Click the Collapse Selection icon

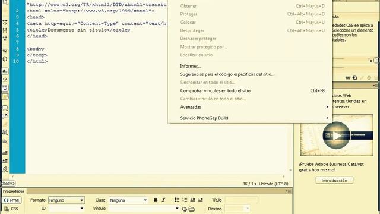pyautogui.click(x=5, y=30)
